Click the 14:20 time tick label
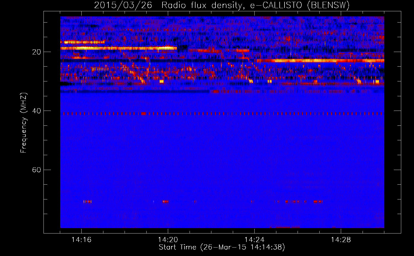The width and height of the screenshot is (414, 256). pyautogui.click(x=168, y=240)
